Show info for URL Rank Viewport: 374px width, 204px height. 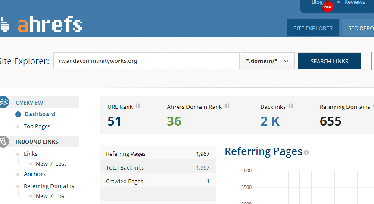(x=138, y=106)
